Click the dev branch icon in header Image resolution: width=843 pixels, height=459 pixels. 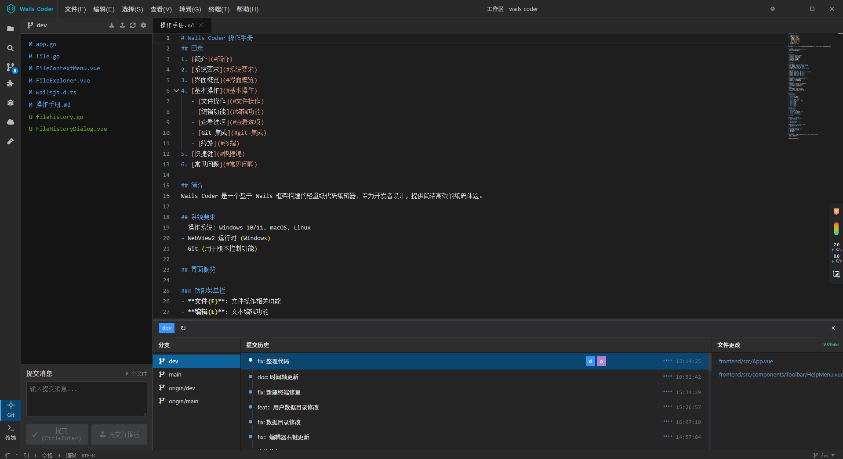pos(30,25)
